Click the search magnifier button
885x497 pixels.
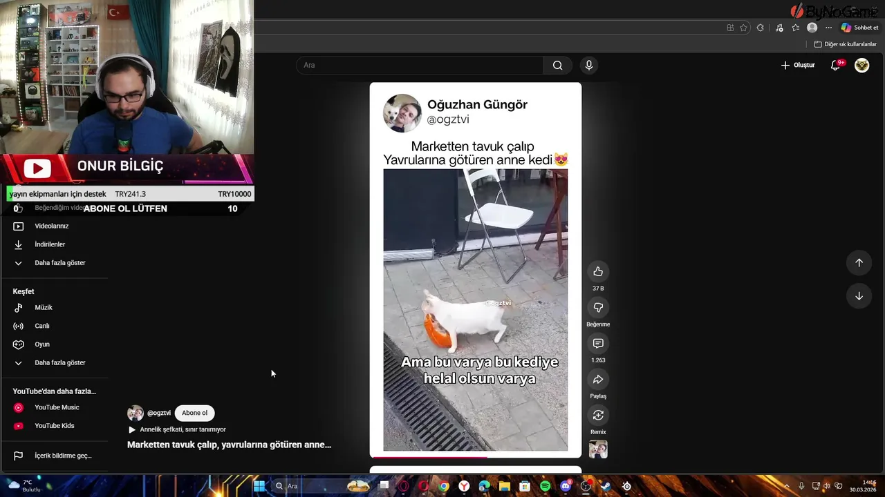pyautogui.click(x=557, y=65)
